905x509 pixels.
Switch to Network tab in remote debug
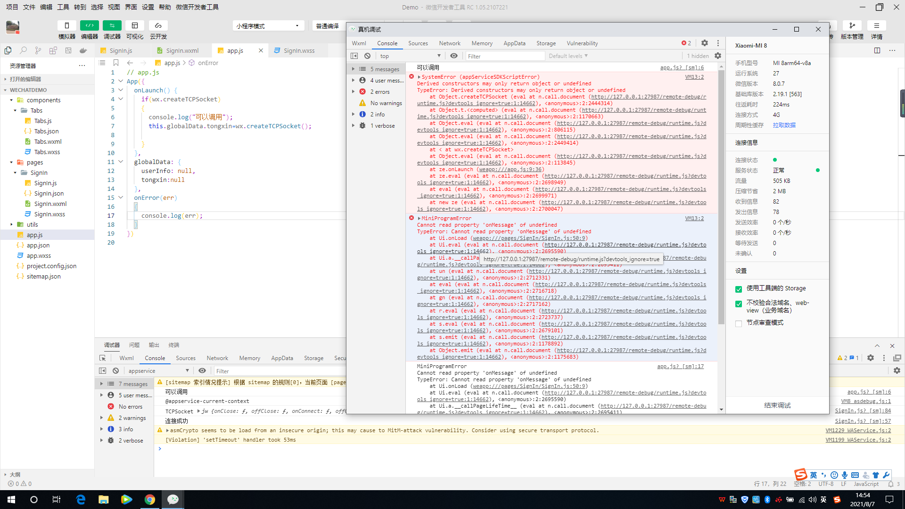449,43
